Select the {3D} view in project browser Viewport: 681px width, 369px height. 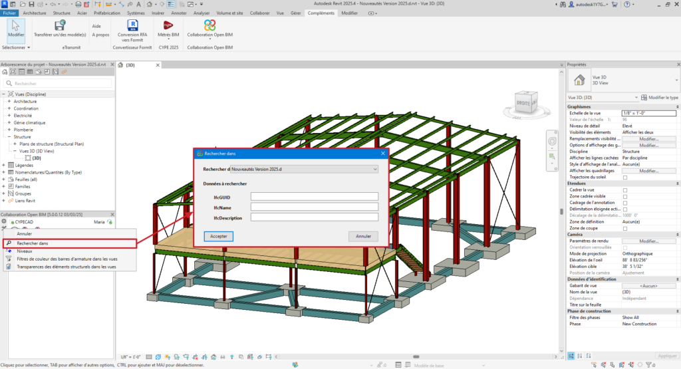[37, 158]
